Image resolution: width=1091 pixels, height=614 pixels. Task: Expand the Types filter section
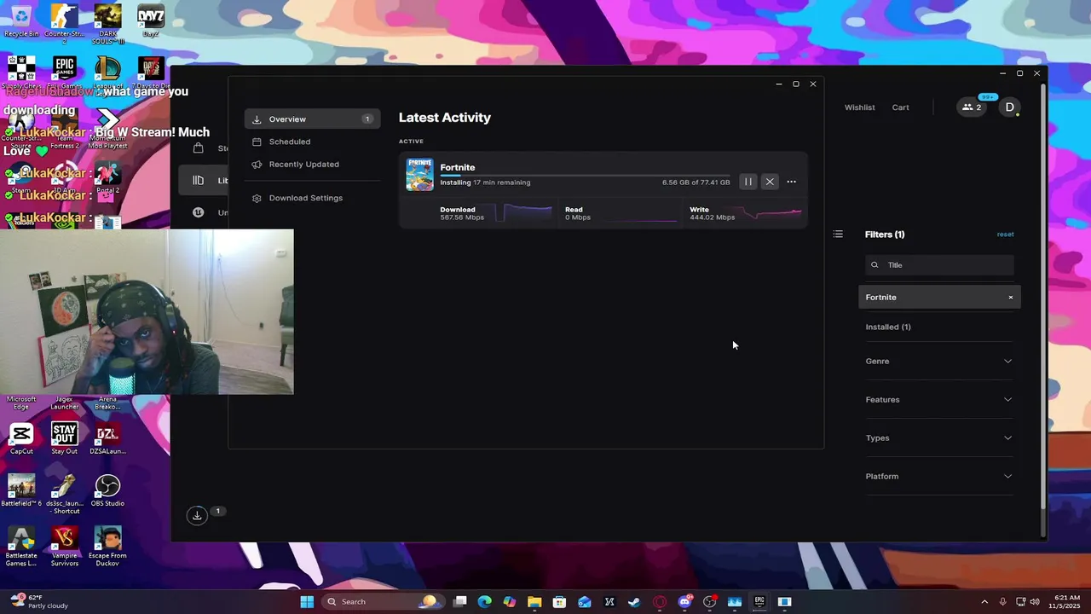[938, 438]
